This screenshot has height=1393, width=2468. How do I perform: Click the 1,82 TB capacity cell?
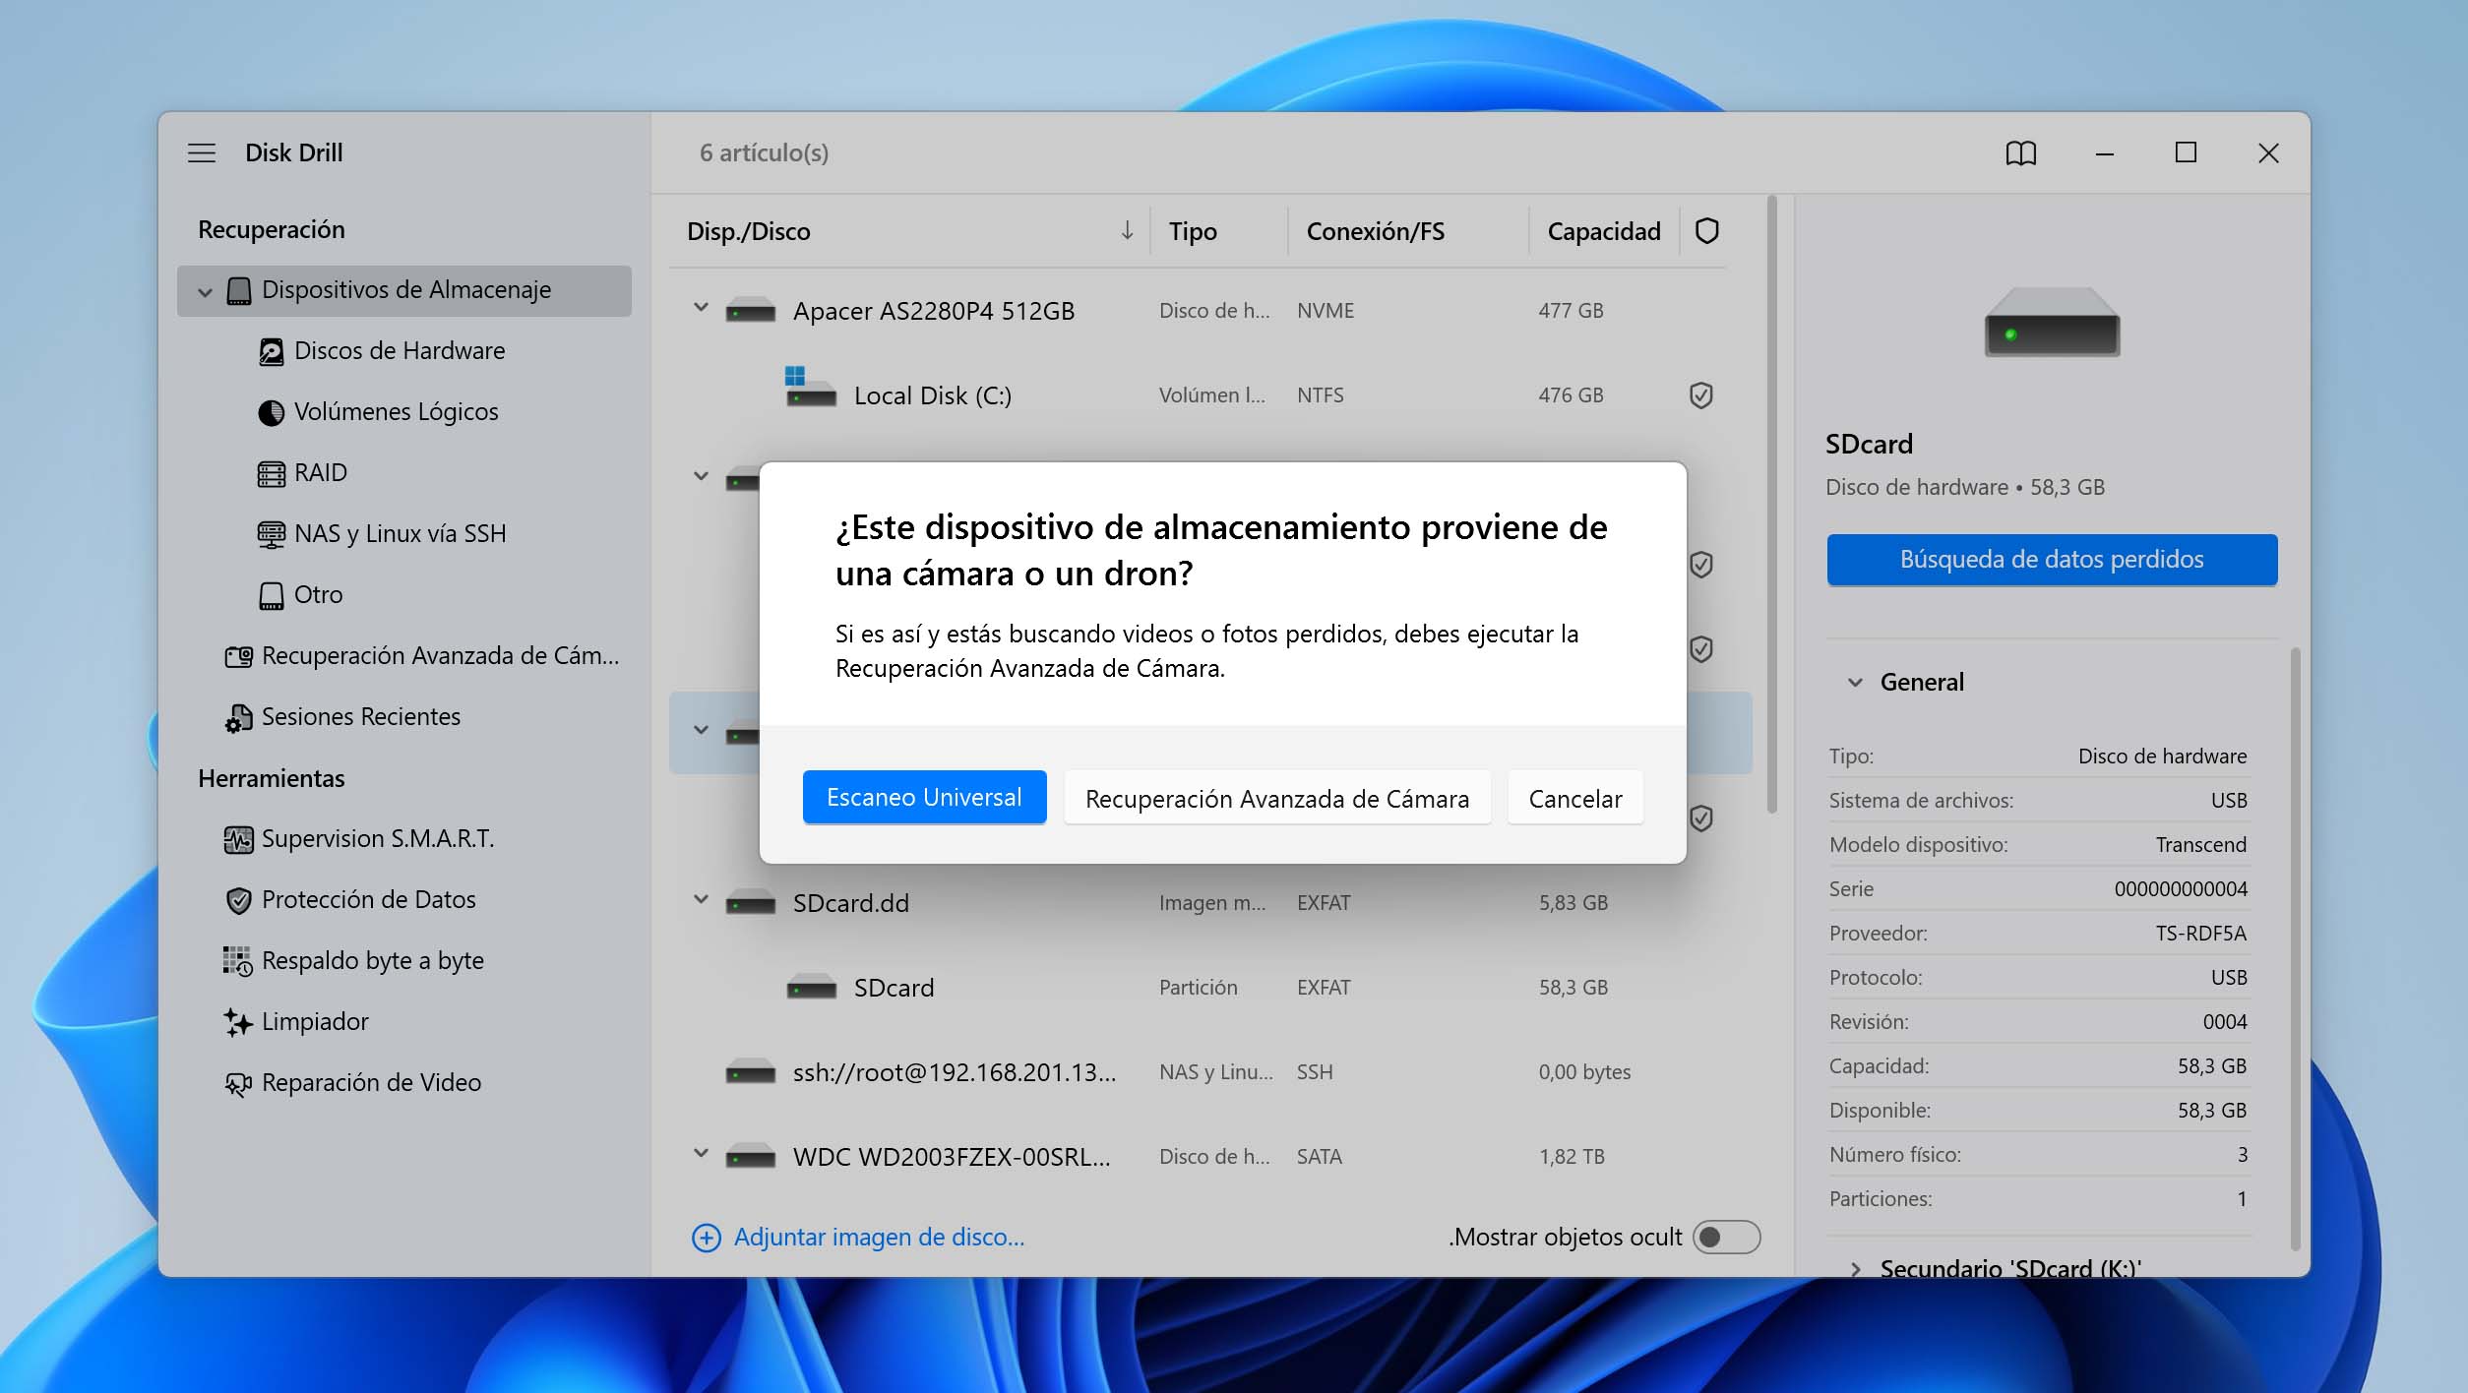(1572, 1157)
